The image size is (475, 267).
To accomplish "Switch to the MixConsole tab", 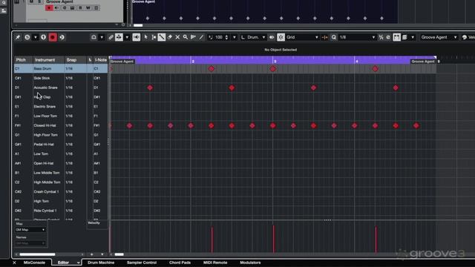I will pos(34,263).
